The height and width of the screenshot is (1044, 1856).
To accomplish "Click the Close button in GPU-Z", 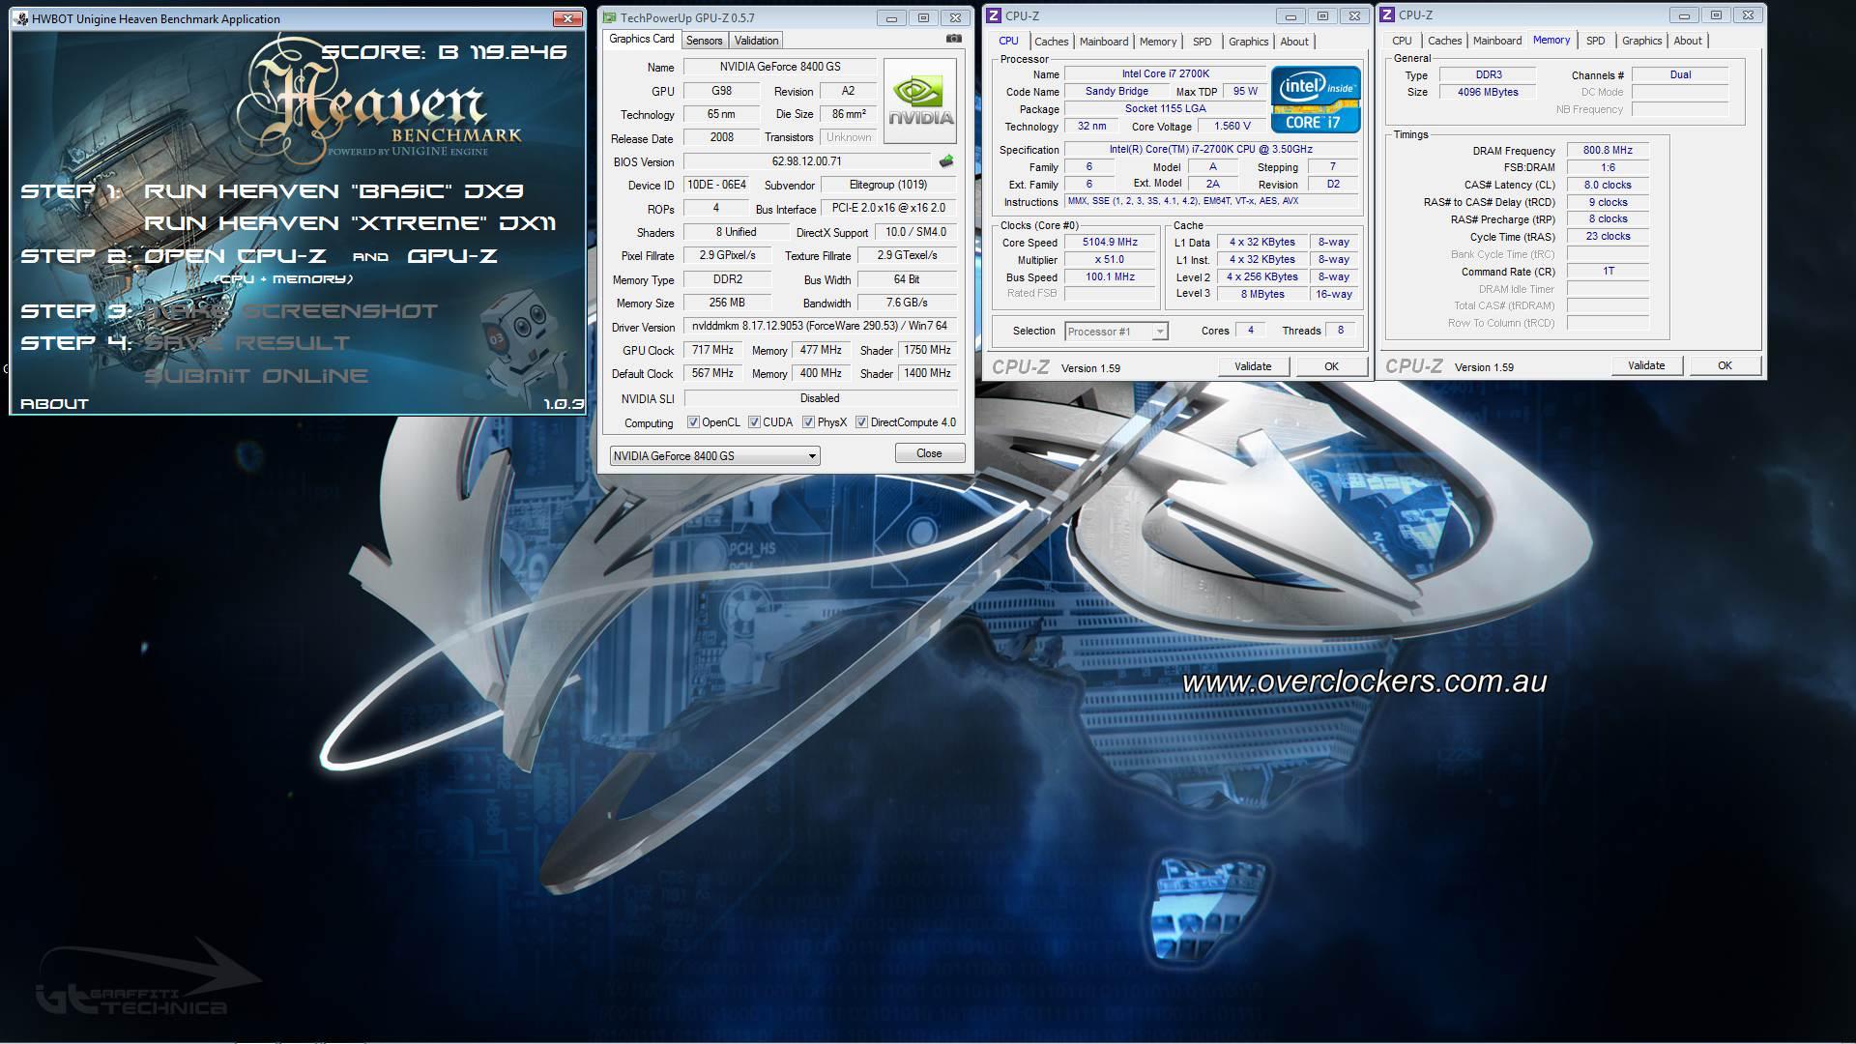I will 929,453.
